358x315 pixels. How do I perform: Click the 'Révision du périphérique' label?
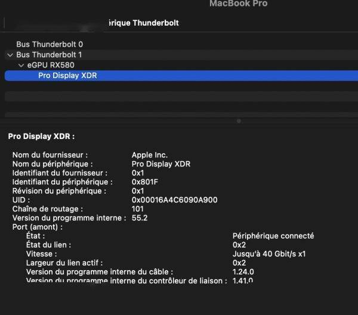59,191
